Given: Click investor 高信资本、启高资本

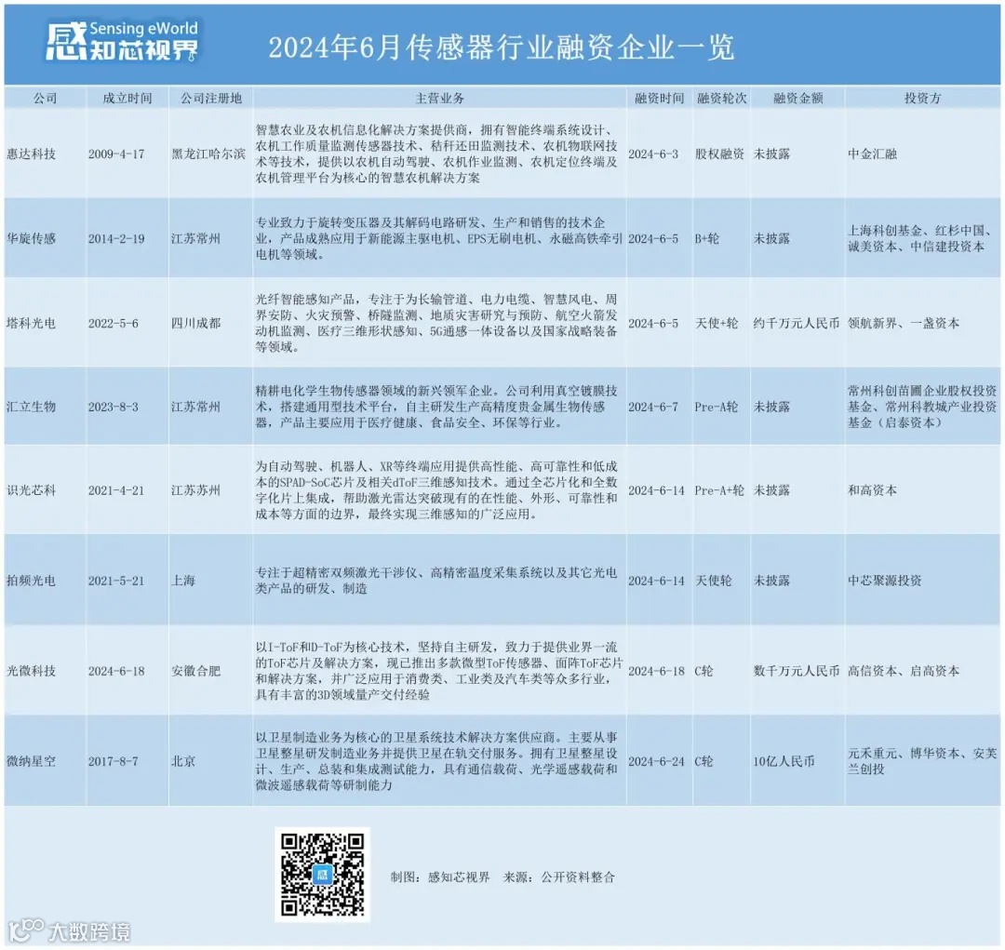Looking at the screenshot, I should pos(904,671).
